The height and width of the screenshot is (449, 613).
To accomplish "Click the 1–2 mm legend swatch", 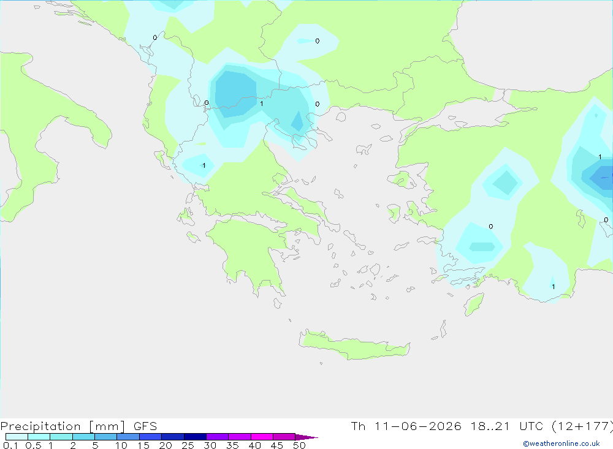I will coord(61,437).
